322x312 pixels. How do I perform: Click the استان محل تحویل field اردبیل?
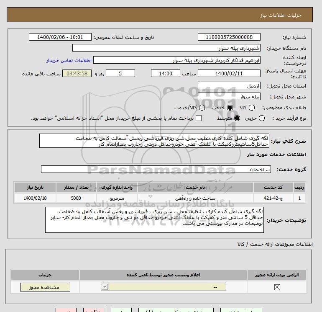229,85
